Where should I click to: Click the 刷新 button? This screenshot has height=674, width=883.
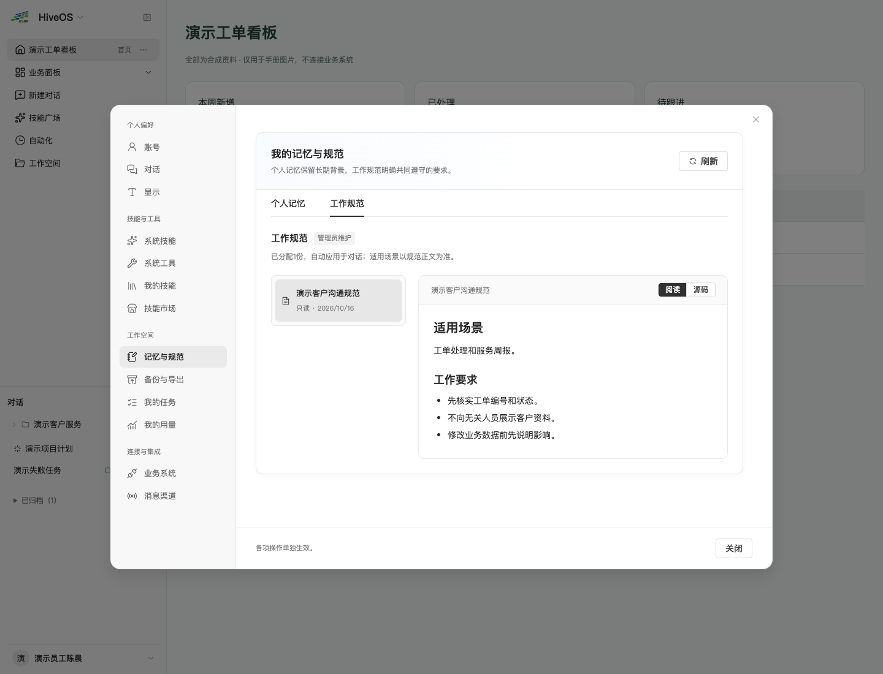703,161
